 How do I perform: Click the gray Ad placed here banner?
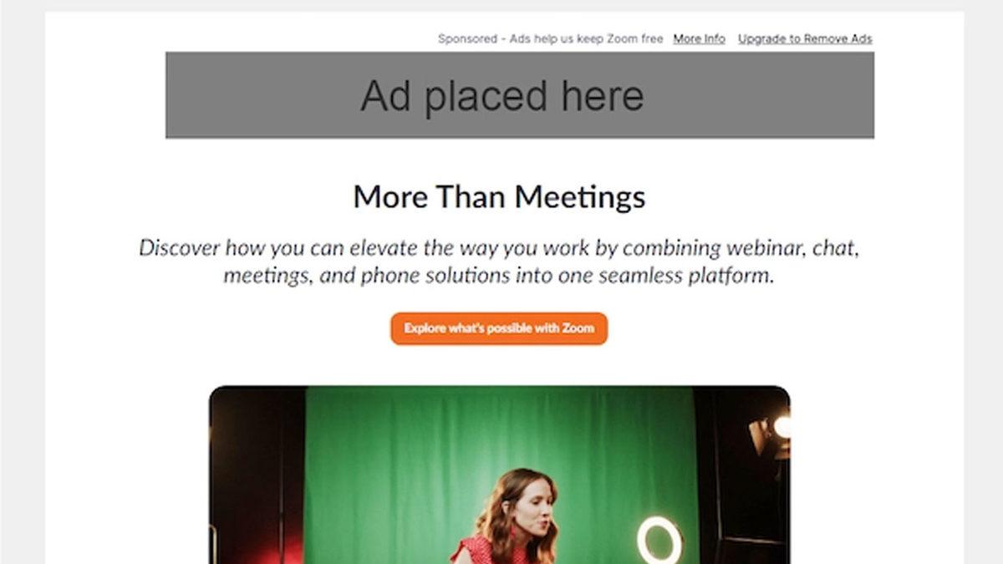pyautogui.click(x=520, y=95)
